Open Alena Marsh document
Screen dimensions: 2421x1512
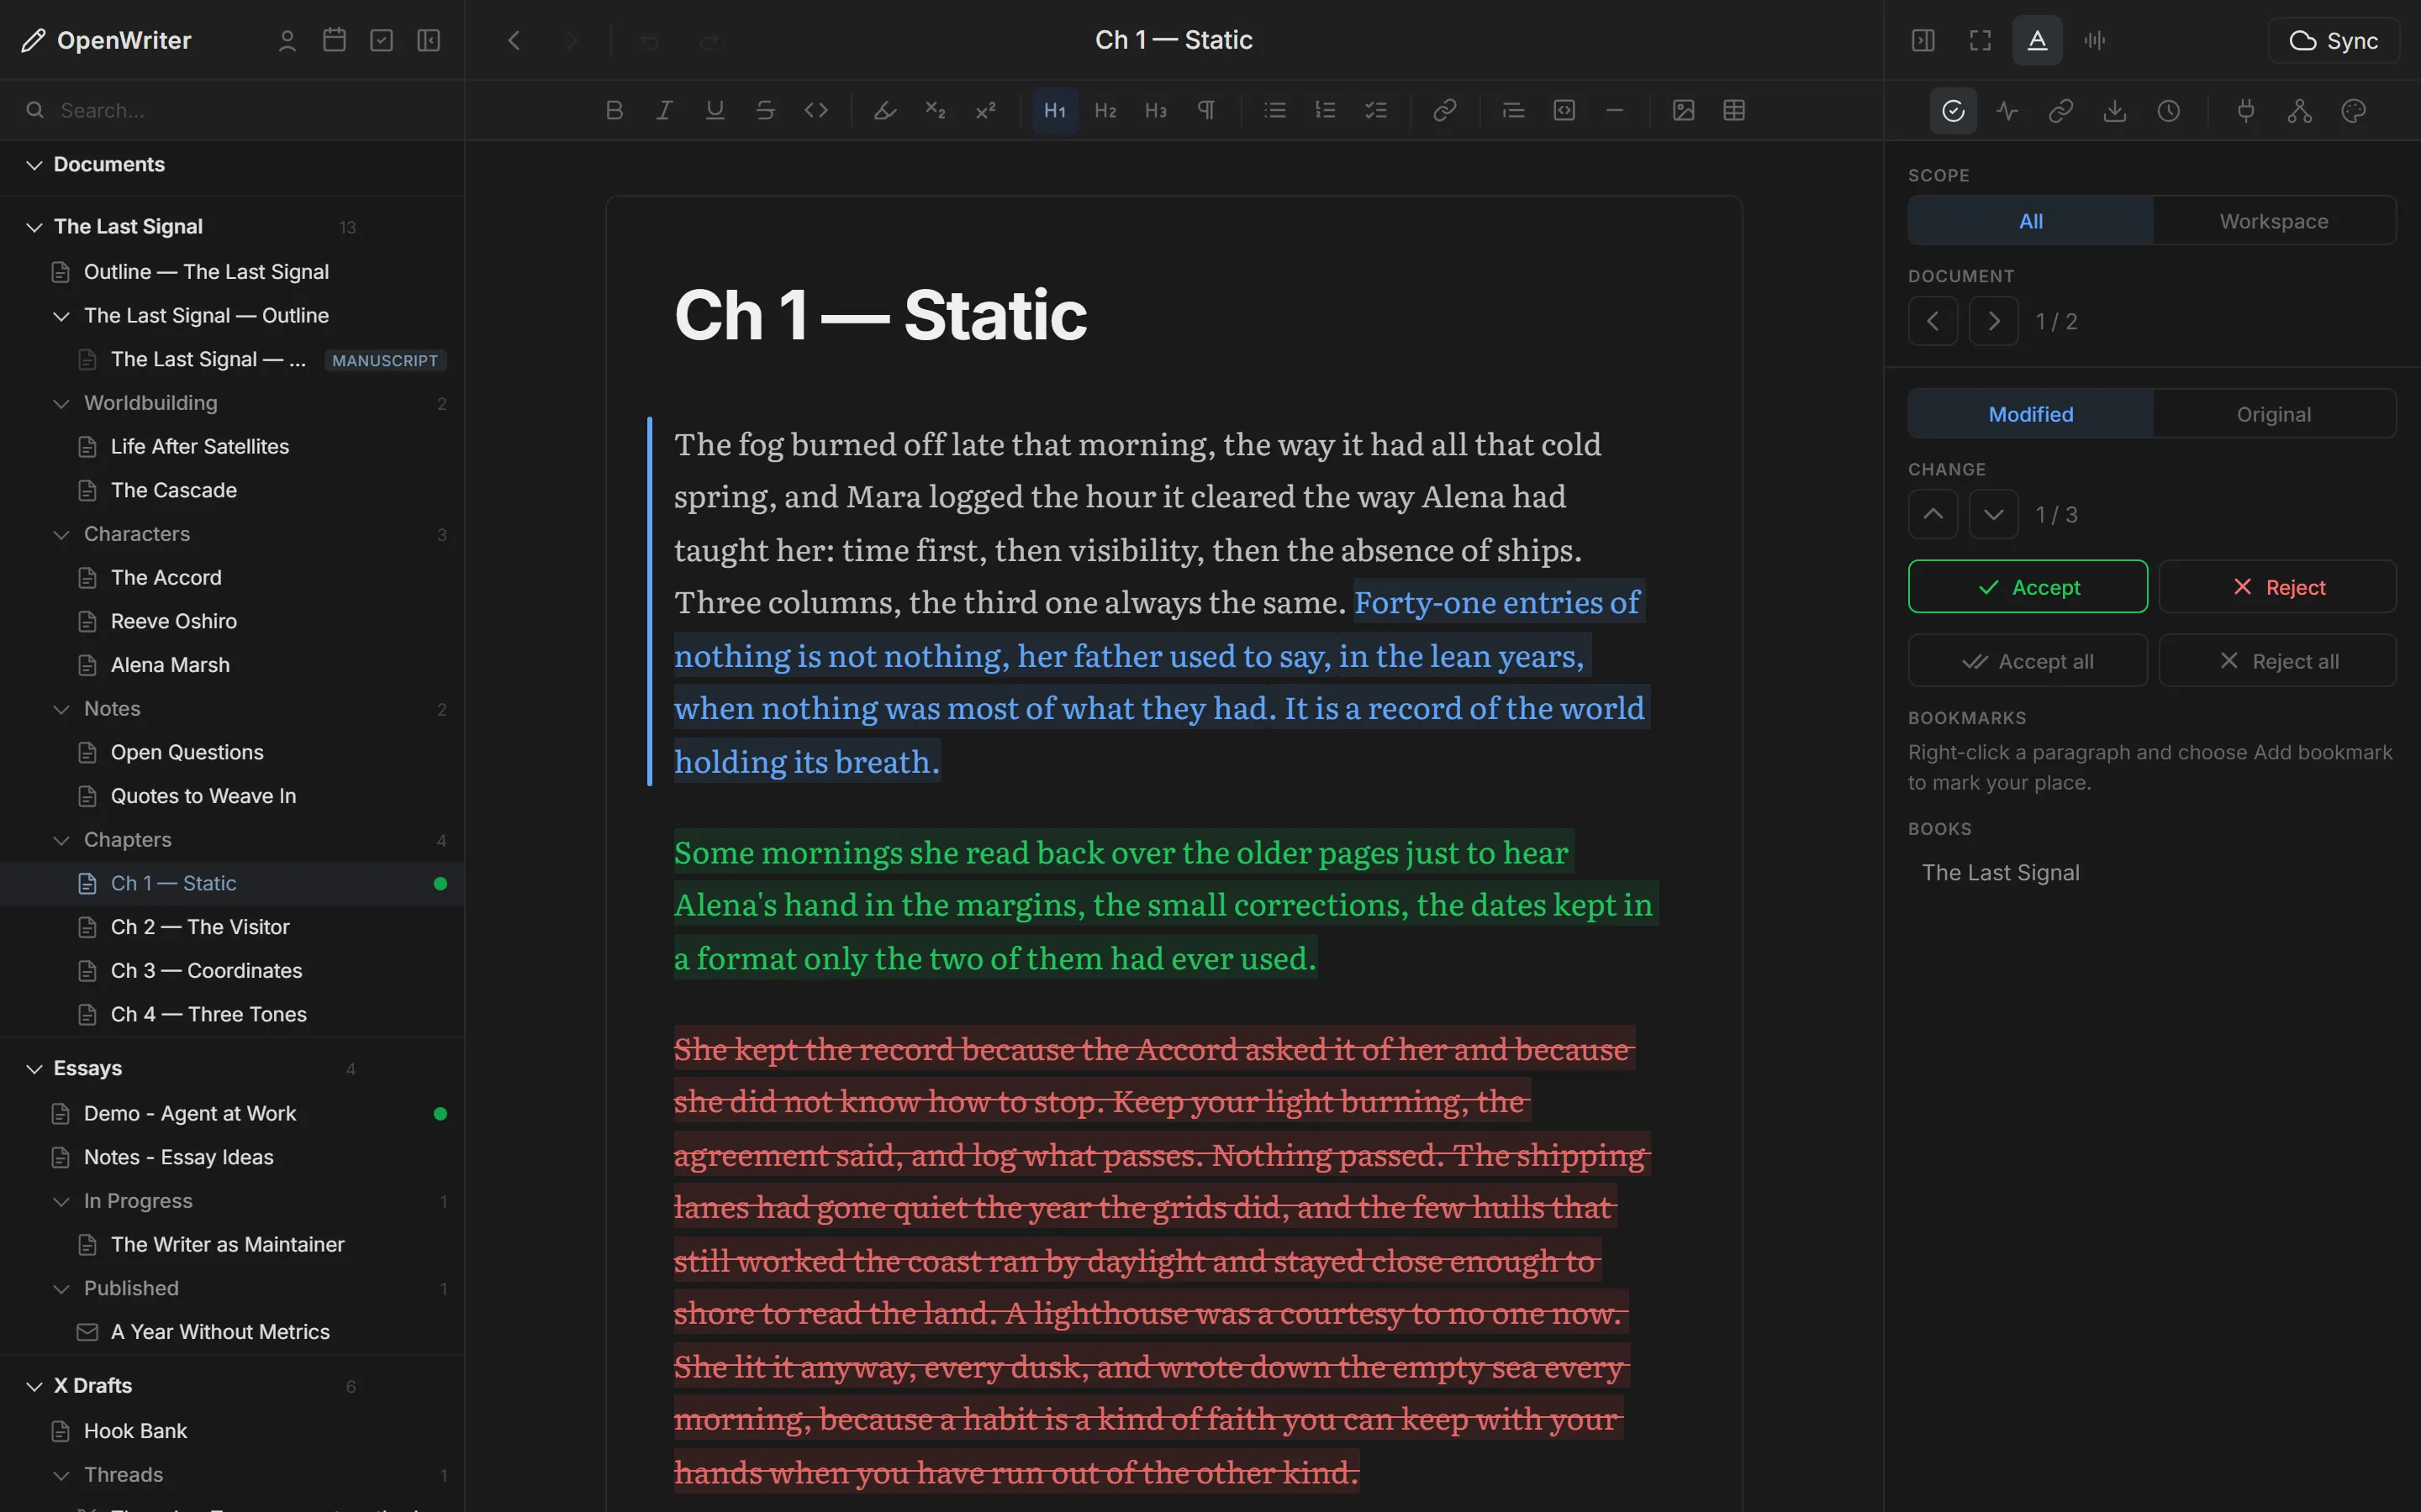[232, 665]
